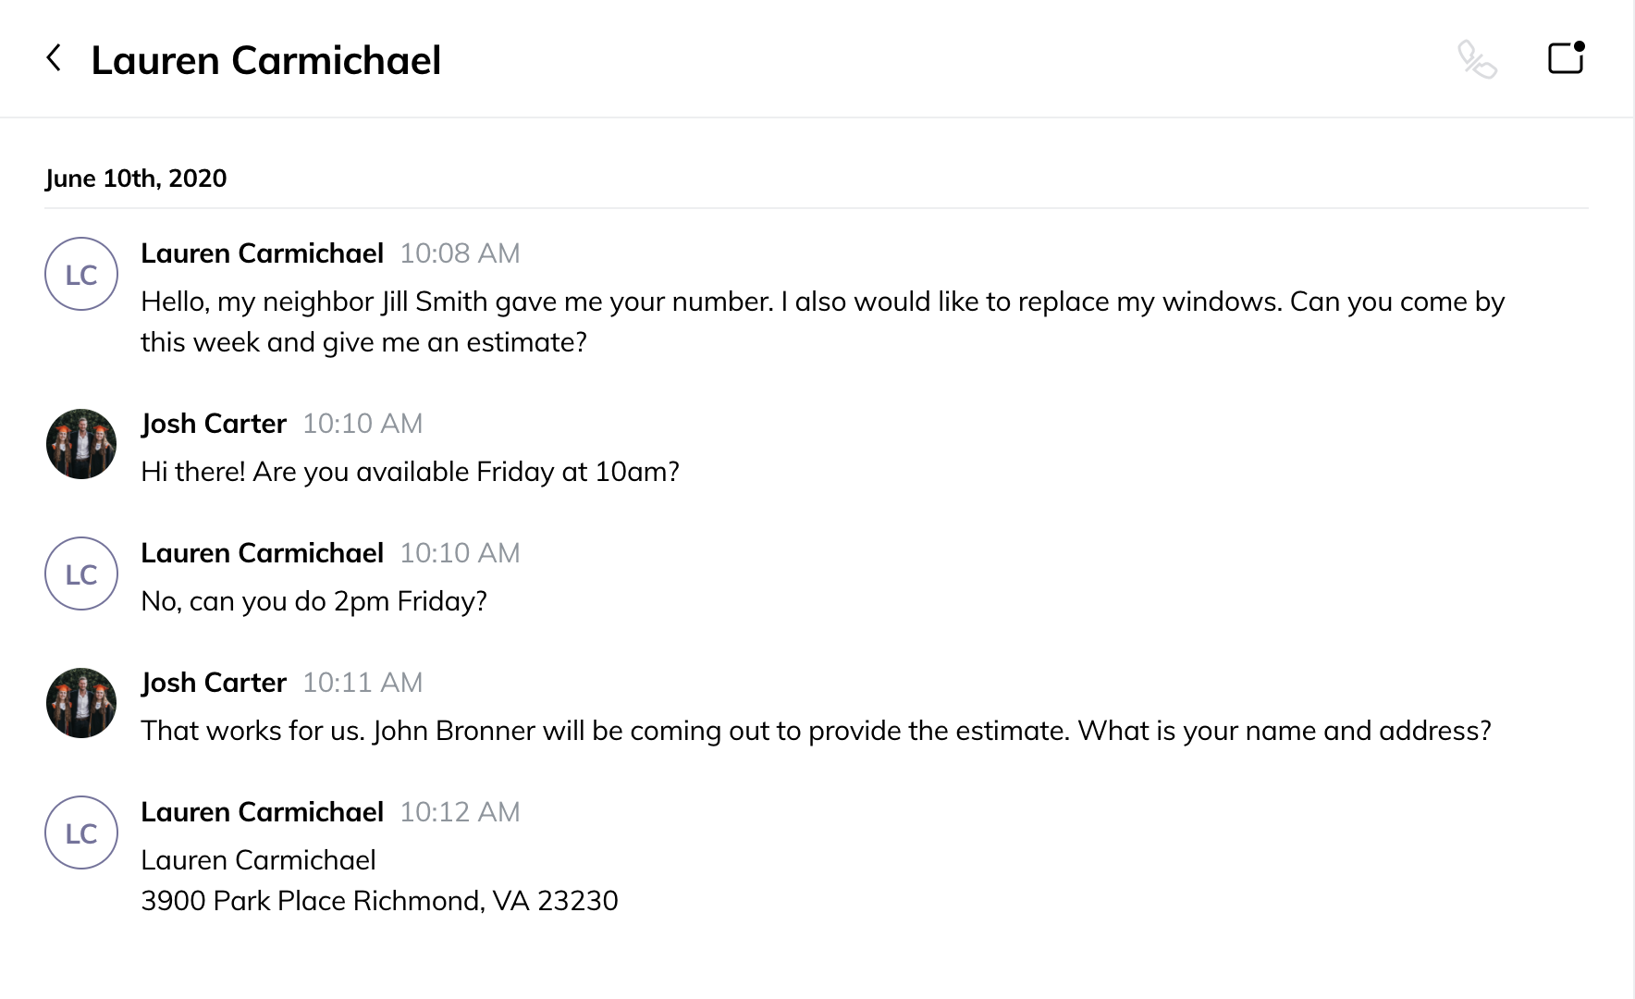Click the Josh Carter sender name at 10:10 AM
The image size is (1635, 999).
[x=214, y=424]
